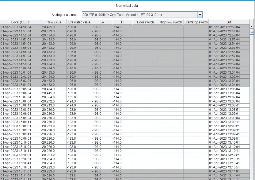Select GMT time 01-Apr-2023 12:50:04

[224, 27]
